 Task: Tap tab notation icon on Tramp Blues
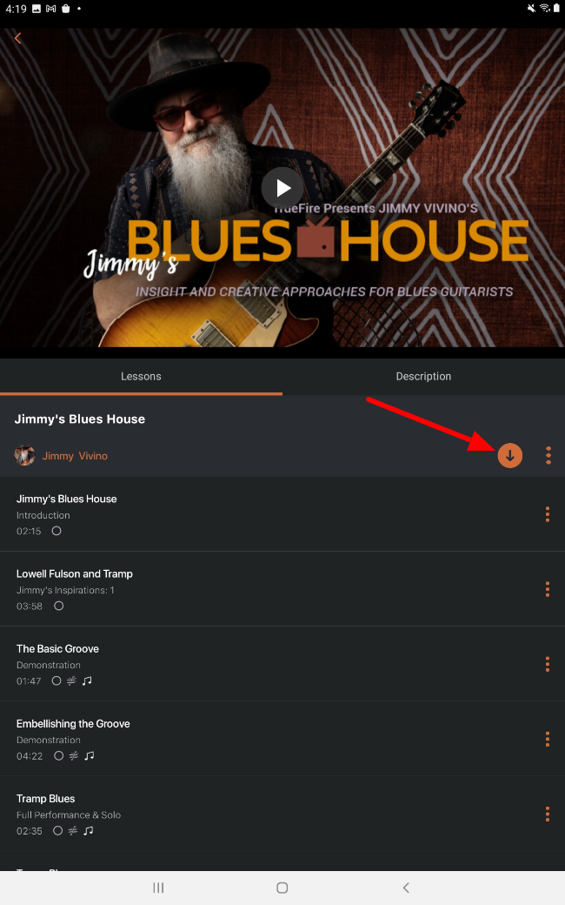[x=73, y=831]
